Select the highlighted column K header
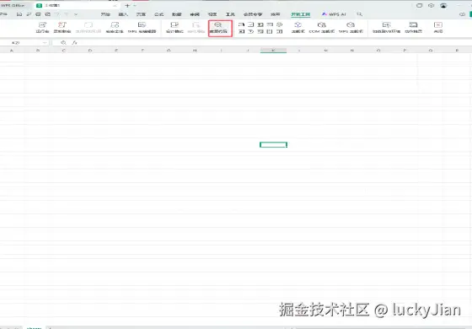This screenshot has height=329, width=472. pyautogui.click(x=273, y=51)
